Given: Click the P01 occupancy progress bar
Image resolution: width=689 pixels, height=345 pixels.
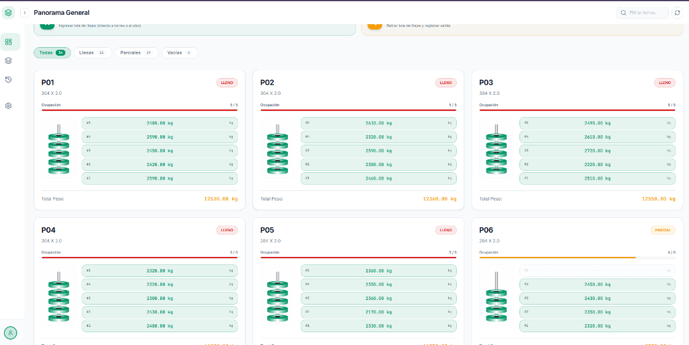Looking at the screenshot, I should pyautogui.click(x=140, y=110).
